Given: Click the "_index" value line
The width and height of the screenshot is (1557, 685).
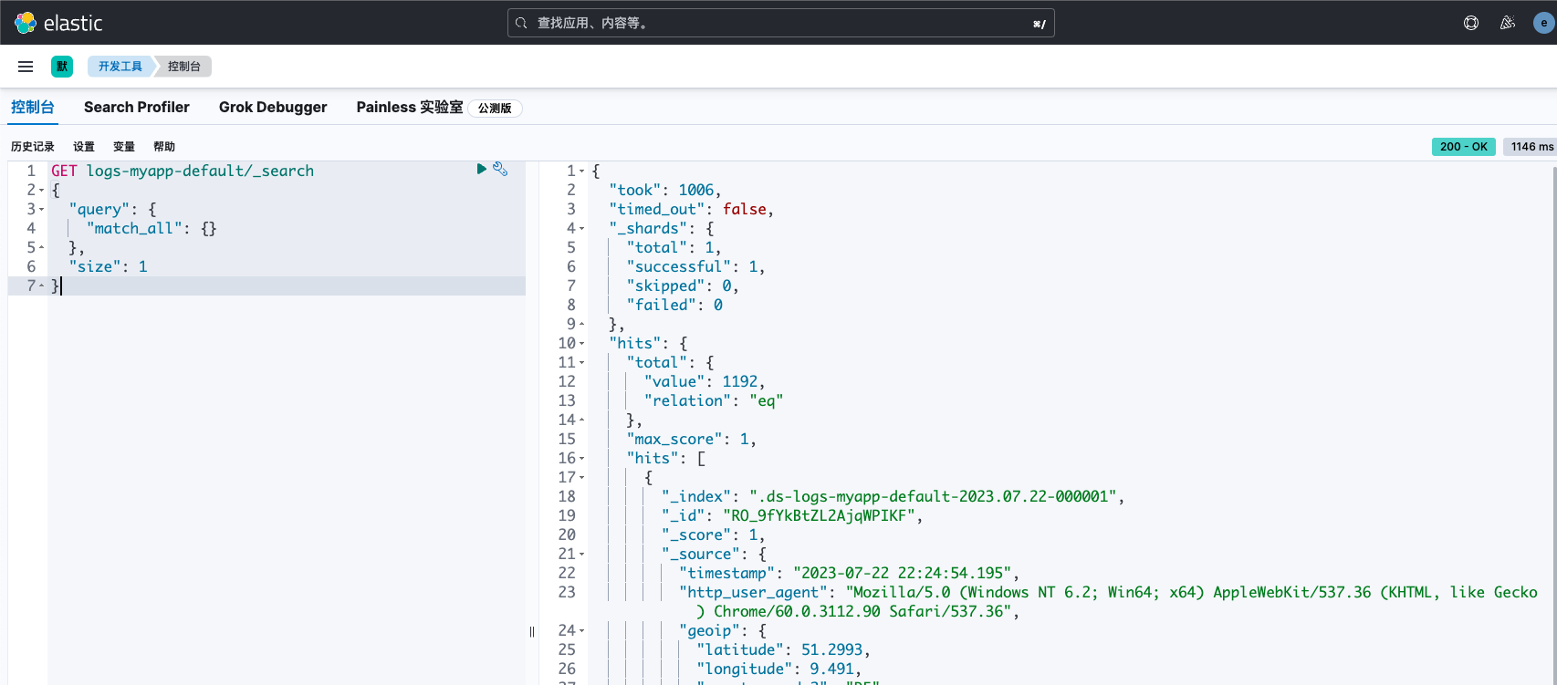Looking at the screenshot, I should coord(893,496).
